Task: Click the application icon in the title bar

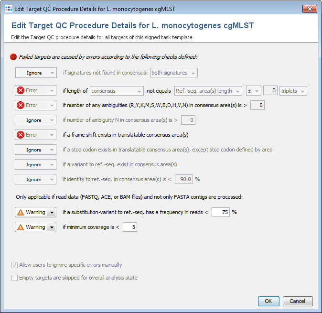Action: [x=6, y=9]
